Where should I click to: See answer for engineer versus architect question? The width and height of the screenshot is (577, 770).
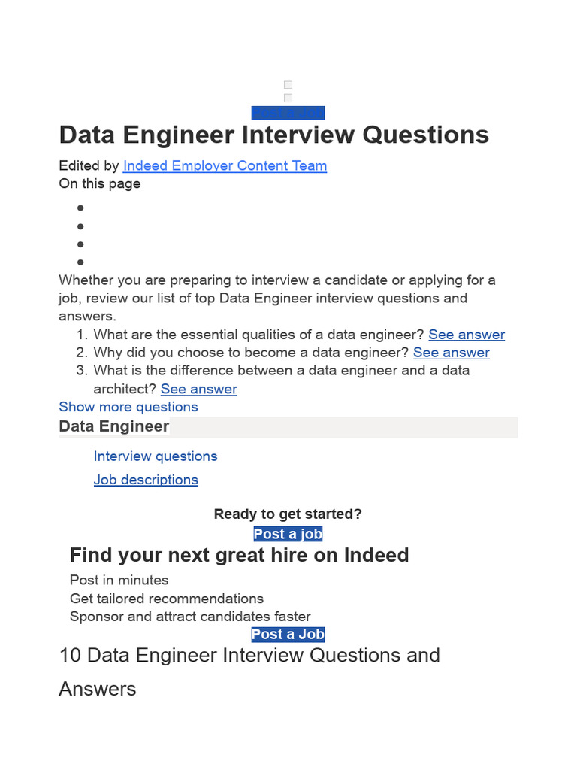pyautogui.click(x=198, y=389)
